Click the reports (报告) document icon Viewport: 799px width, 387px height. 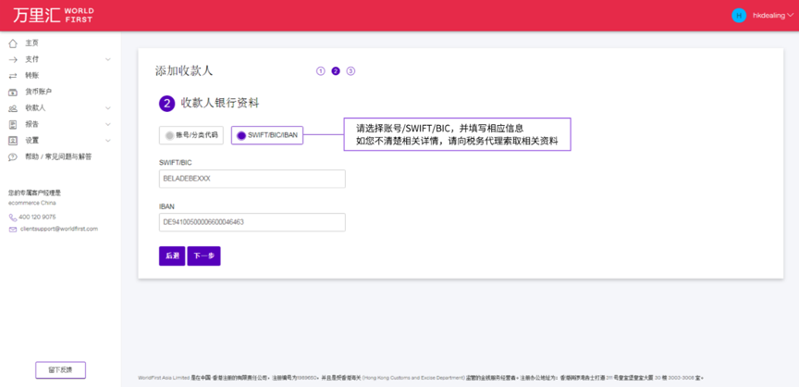click(12, 124)
